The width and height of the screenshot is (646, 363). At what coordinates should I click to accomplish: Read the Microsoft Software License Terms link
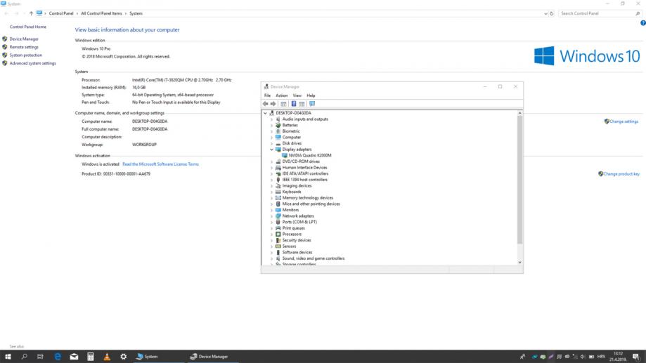coord(161,164)
